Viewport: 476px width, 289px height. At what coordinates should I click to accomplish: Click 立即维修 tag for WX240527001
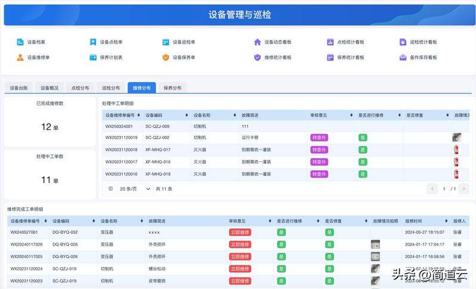(240, 232)
